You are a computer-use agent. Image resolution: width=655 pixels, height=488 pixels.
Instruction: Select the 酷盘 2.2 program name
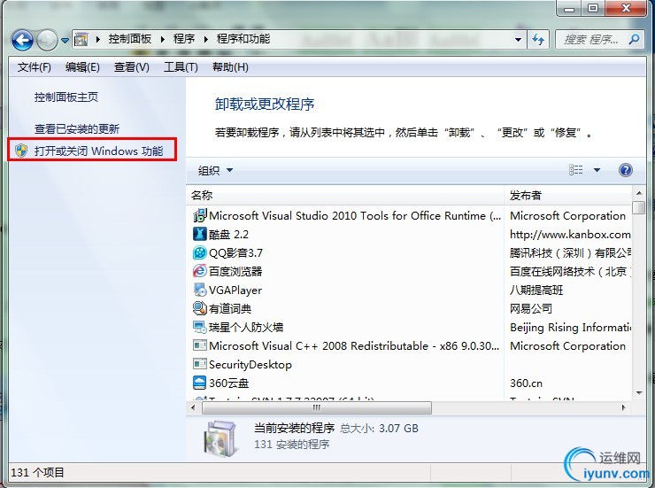click(x=228, y=235)
